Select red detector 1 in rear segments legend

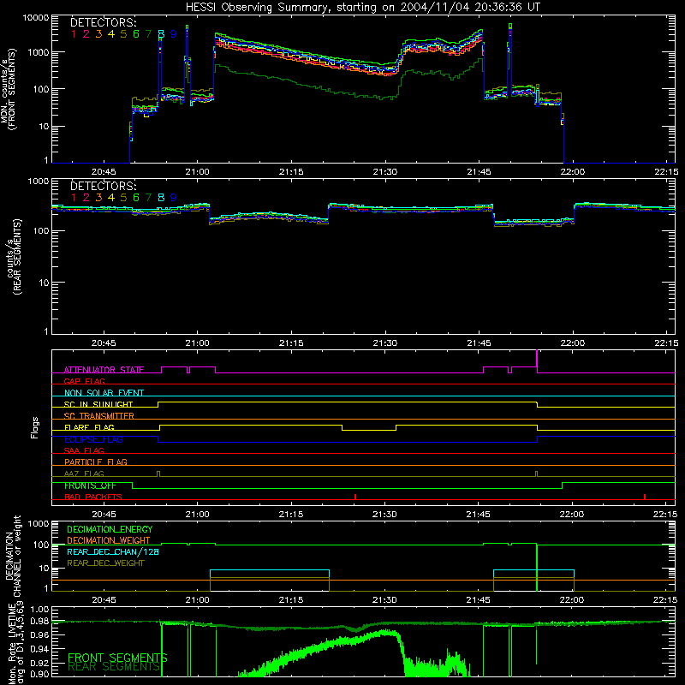(x=74, y=198)
